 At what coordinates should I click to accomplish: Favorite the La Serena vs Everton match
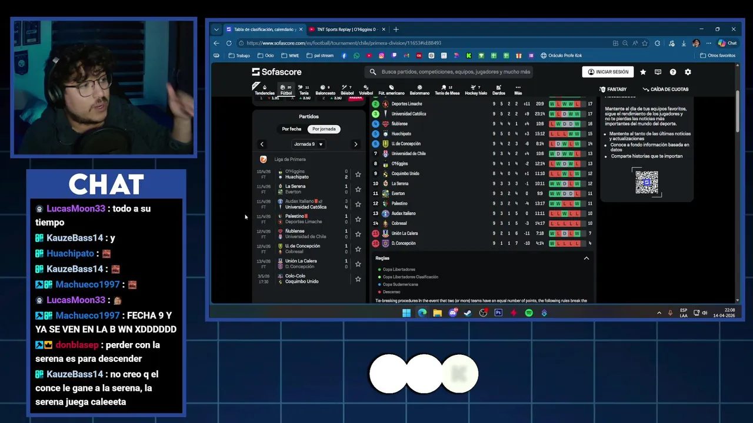(x=358, y=189)
